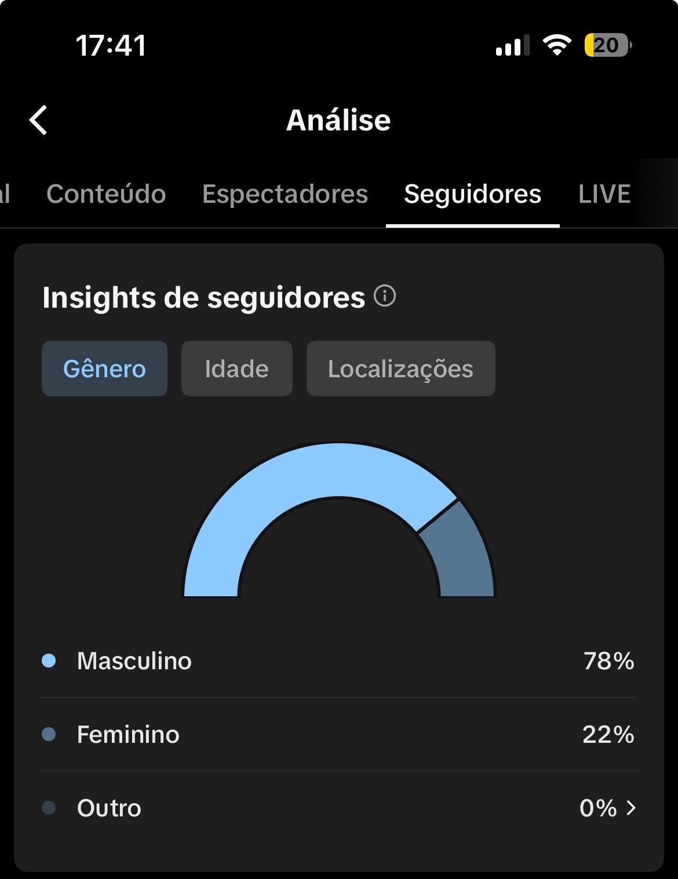Tap the Feminino legend dot
Image resolution: width=678 pixels, height=879 pixels.
click(49, 734)
